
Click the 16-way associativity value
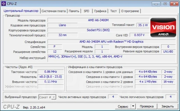168,82
